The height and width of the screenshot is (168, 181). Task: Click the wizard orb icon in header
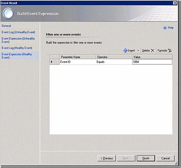(x=8, y=13)
